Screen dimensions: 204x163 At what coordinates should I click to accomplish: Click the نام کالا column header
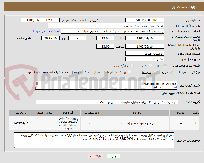tap(137, 113)
